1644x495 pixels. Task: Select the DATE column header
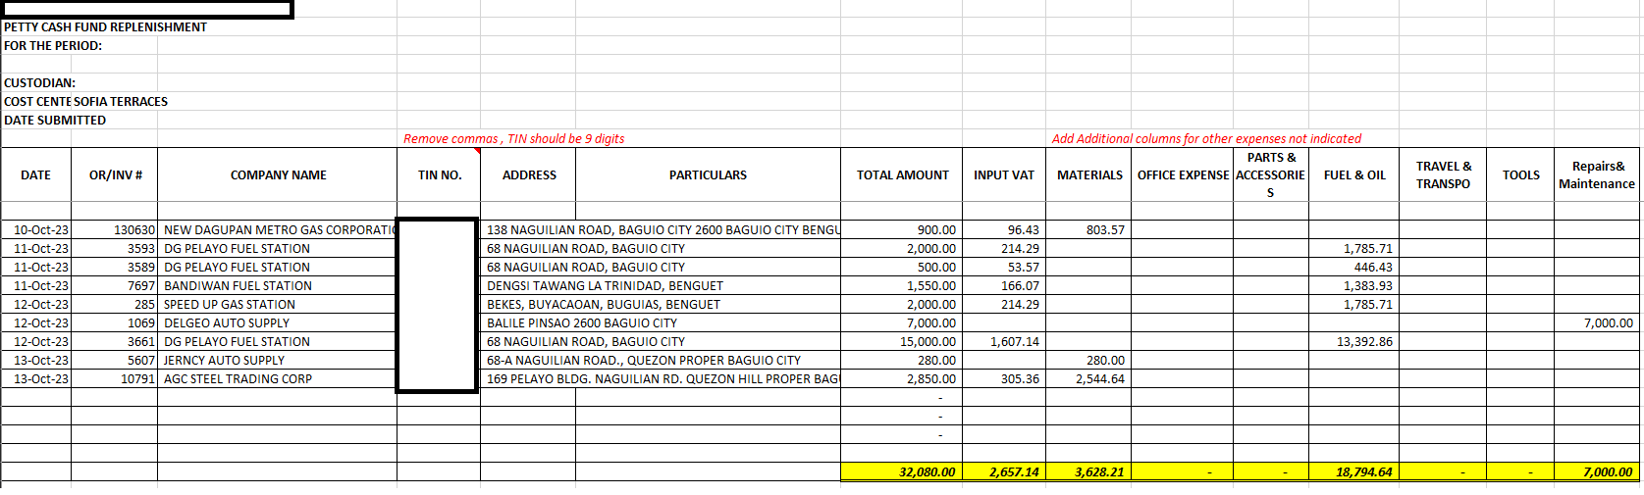point(36,175)
